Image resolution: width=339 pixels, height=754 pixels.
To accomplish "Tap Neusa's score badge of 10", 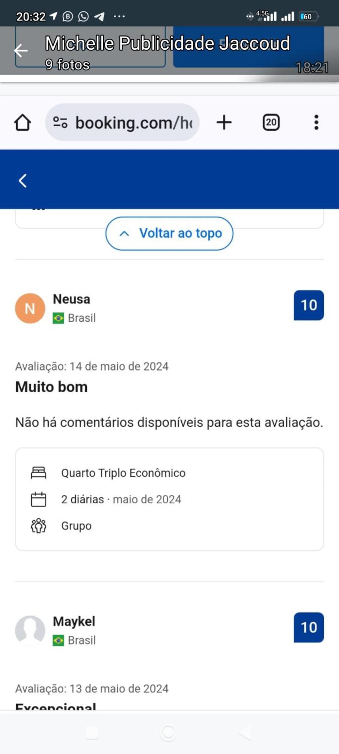I will [309, 305].
